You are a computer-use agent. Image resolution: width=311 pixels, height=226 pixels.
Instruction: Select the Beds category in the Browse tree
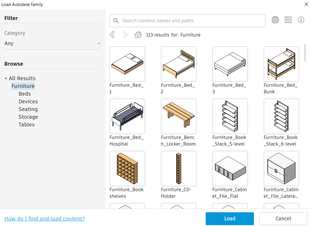(x=25, y=94)
